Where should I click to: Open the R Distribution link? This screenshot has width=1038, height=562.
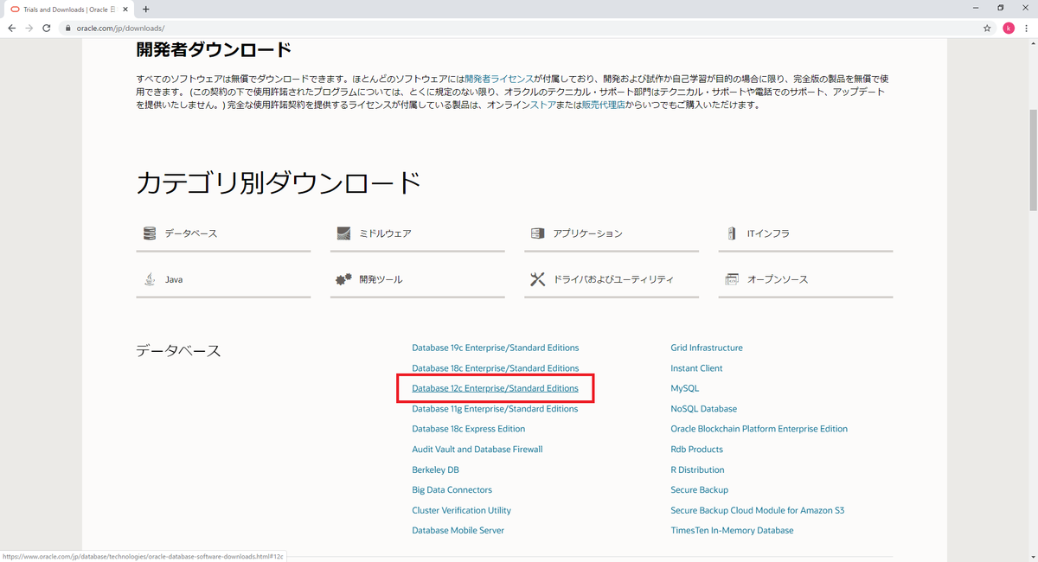point(697,469)
